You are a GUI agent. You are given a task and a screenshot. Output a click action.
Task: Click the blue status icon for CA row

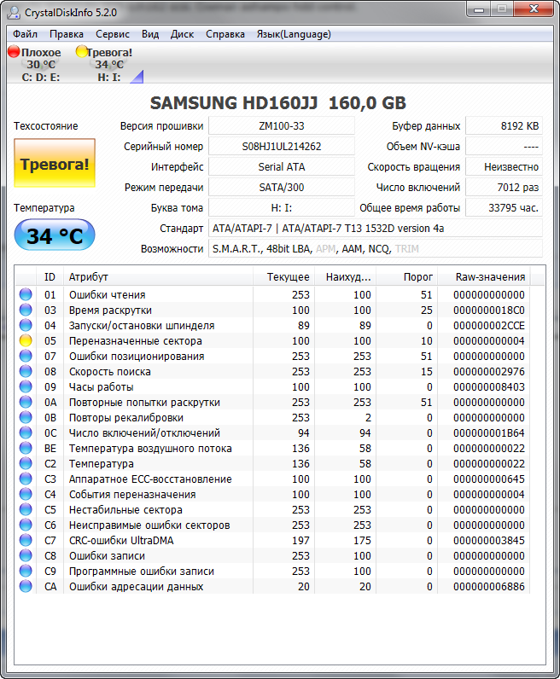tap(26, 587)
